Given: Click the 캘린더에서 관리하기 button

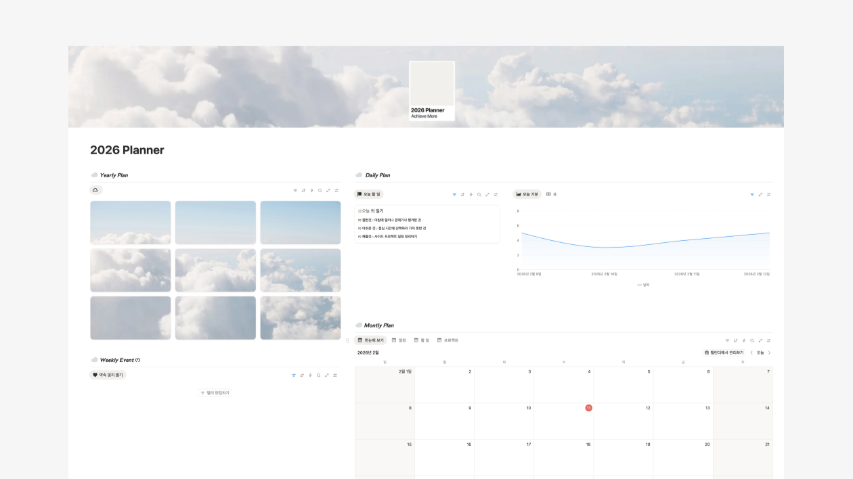Looking at the screenshot, I should pyautogui.click(x=724, y=352).
